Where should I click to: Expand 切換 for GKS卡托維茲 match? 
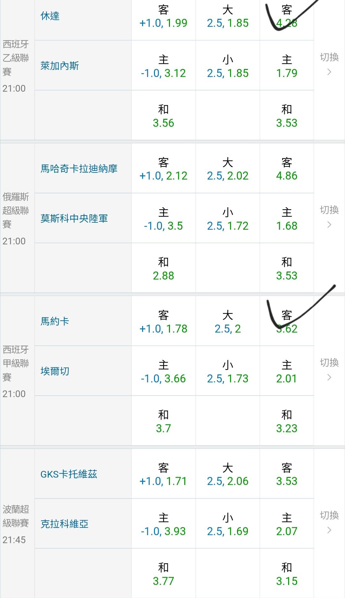coord(329,522)
